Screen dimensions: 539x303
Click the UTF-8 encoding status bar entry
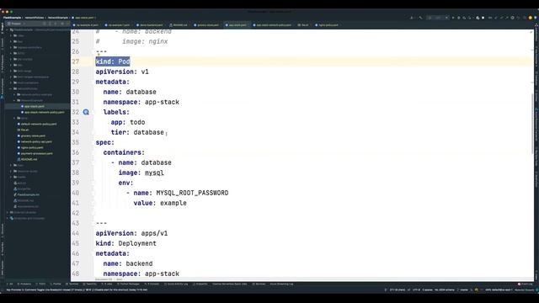(x=416, y=290)
